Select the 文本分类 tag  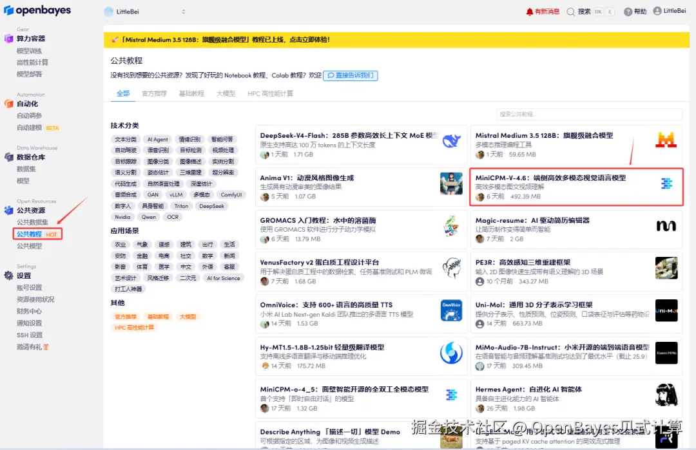click(x=126, y=139)
